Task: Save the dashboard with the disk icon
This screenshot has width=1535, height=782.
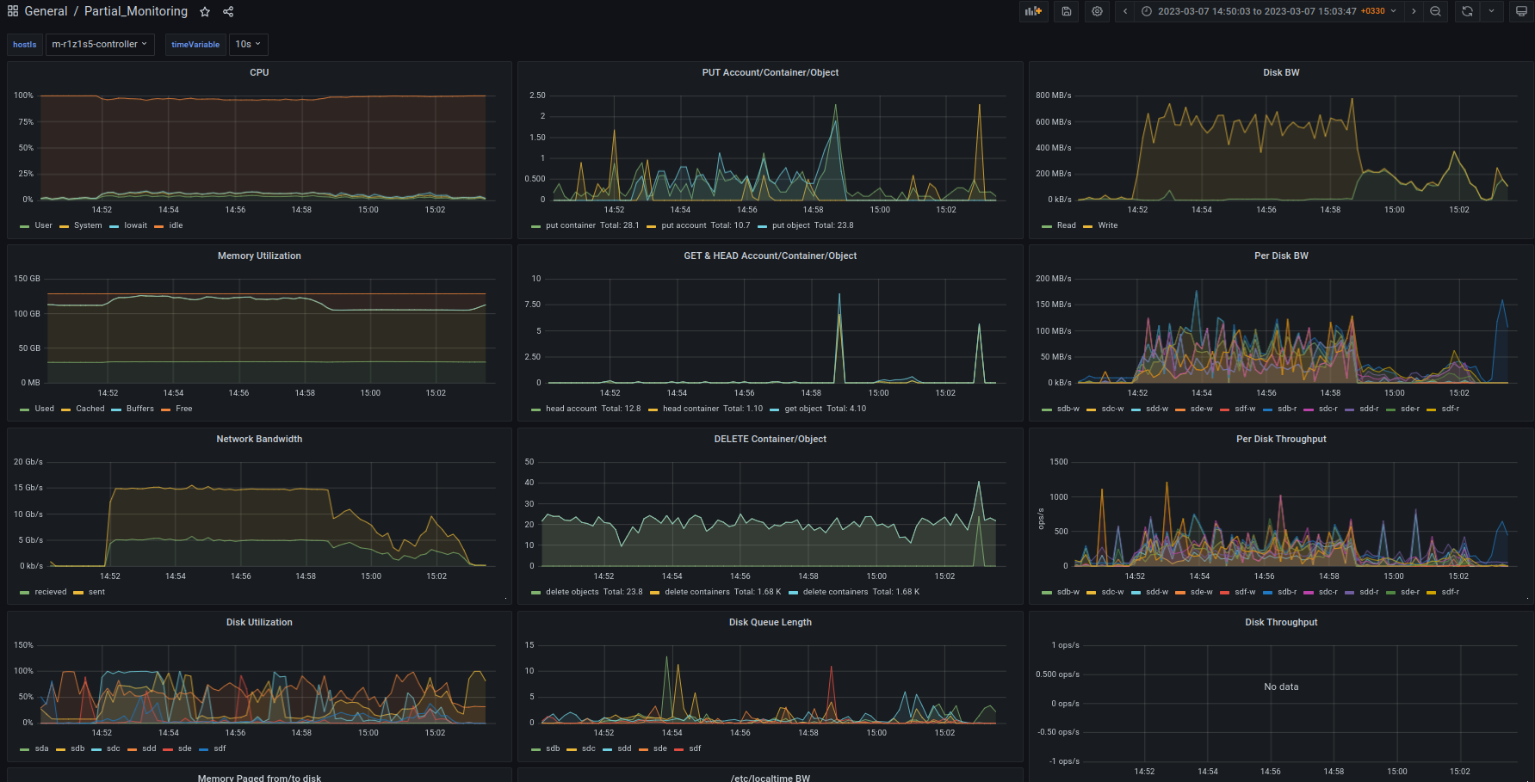Action: [1067, 11]
